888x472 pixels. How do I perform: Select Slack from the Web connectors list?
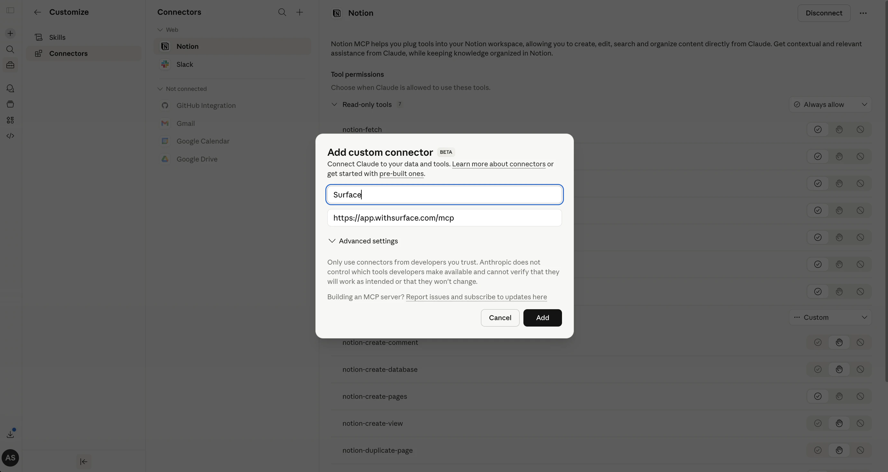pos(185,65)
